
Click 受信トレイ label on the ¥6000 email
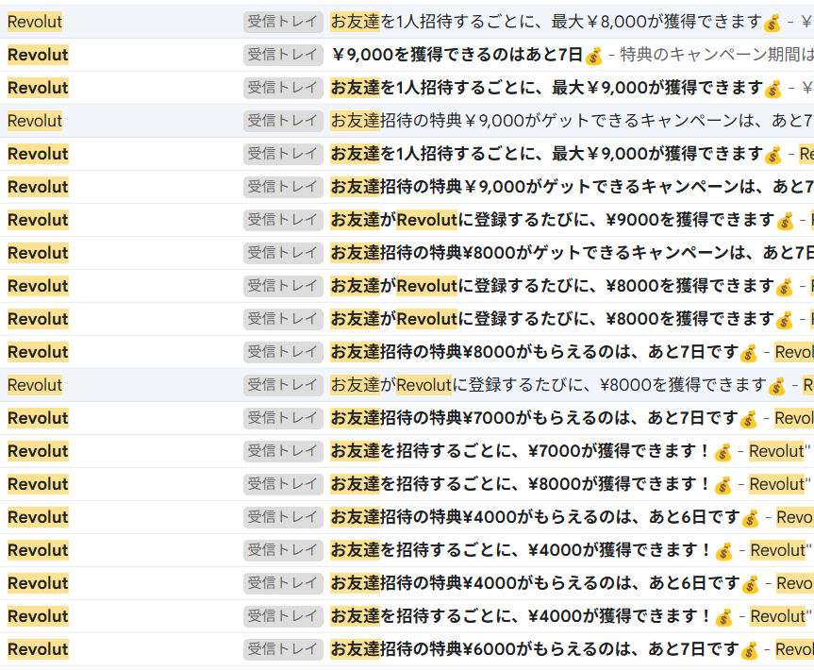click(283, 649)
